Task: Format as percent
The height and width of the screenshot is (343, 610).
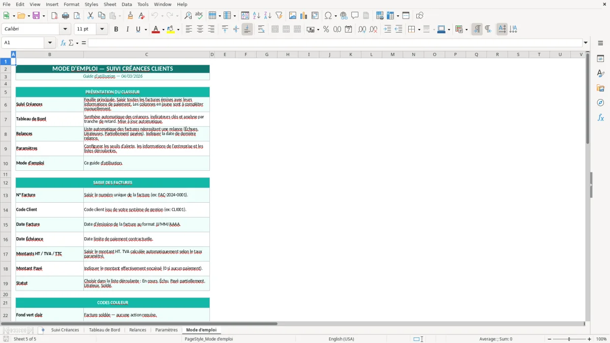Action: click(326, 29)
